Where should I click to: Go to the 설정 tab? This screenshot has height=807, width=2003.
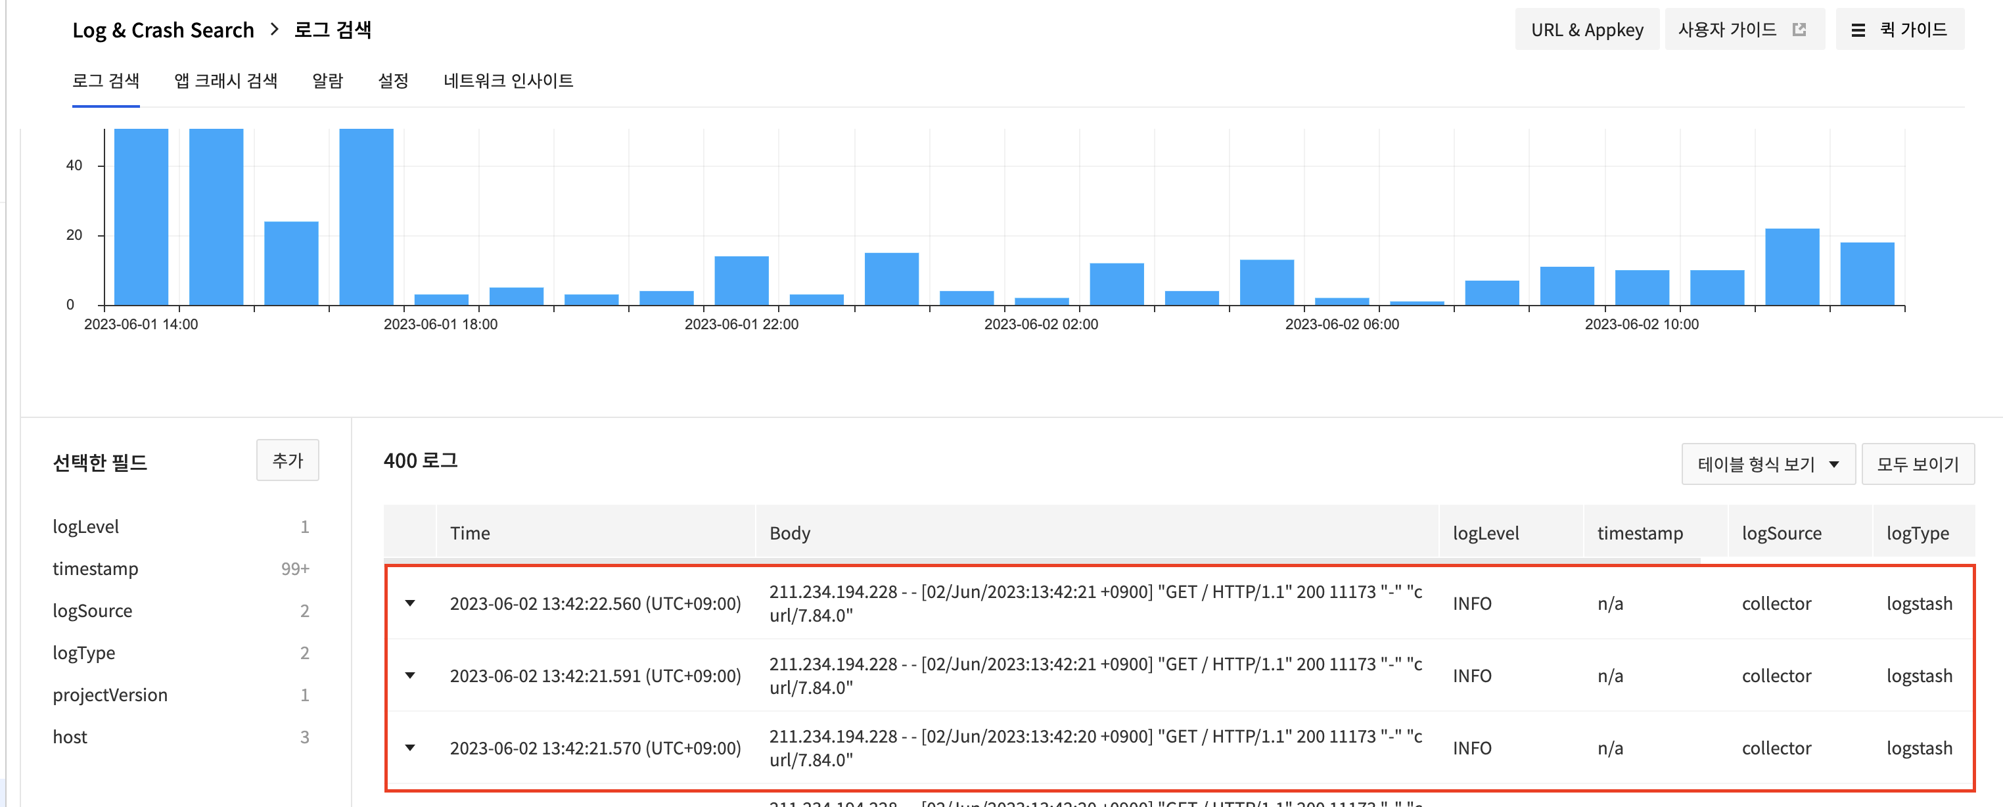393,81
